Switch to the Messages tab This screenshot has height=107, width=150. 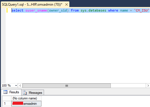33,92
